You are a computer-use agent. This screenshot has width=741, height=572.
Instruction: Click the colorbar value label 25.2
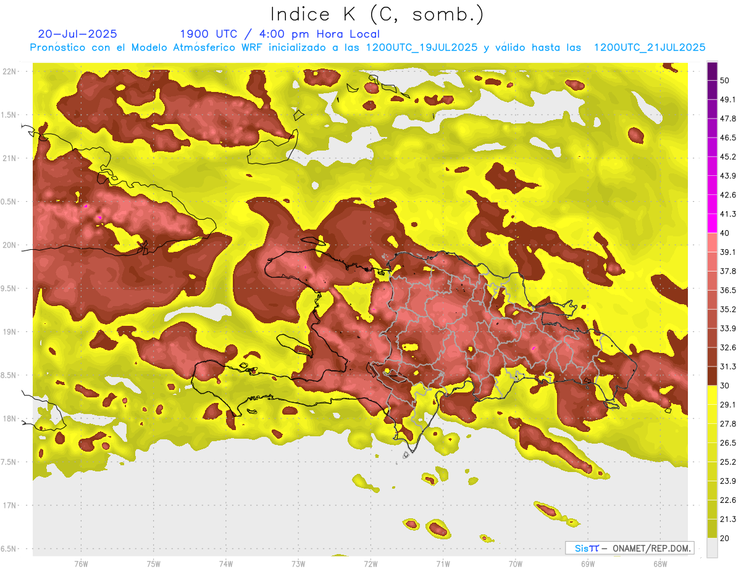pyautogui.click(x=728, y=462)
